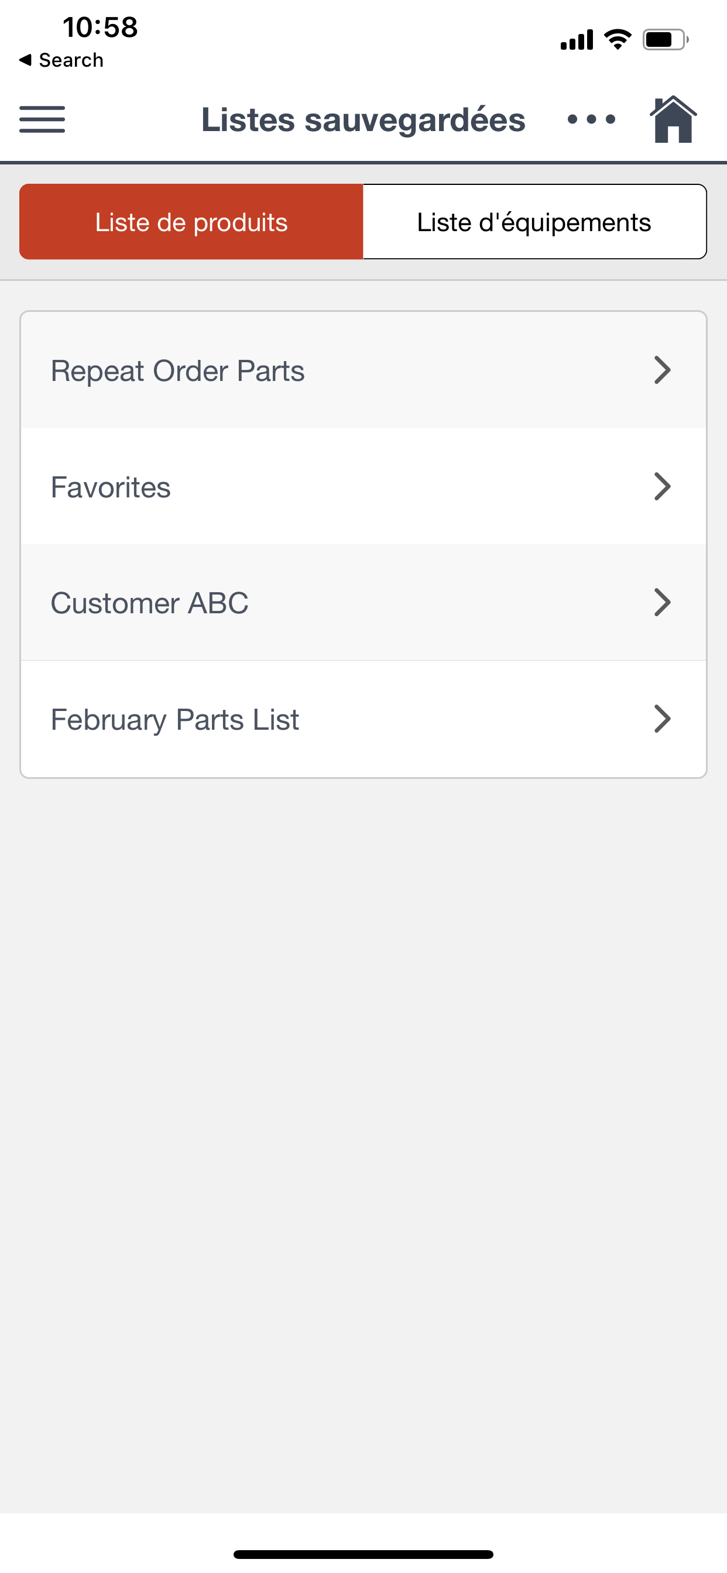Switch to Liste d'équipements tab
The height and width of the screenshot is (1573, 727).
pyautogui.click(x=534, y=222)
